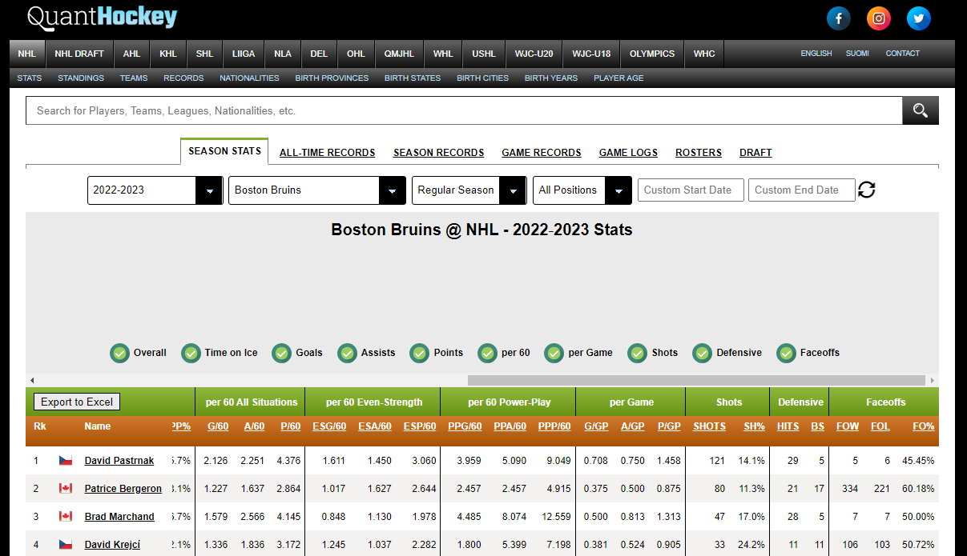Open the Regular Season dropdown
Viewport: 967px width, 556px height.
coord(469,190)
